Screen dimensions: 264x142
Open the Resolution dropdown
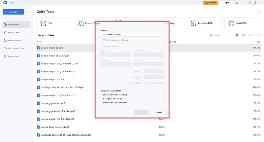(x=115, y=64)
